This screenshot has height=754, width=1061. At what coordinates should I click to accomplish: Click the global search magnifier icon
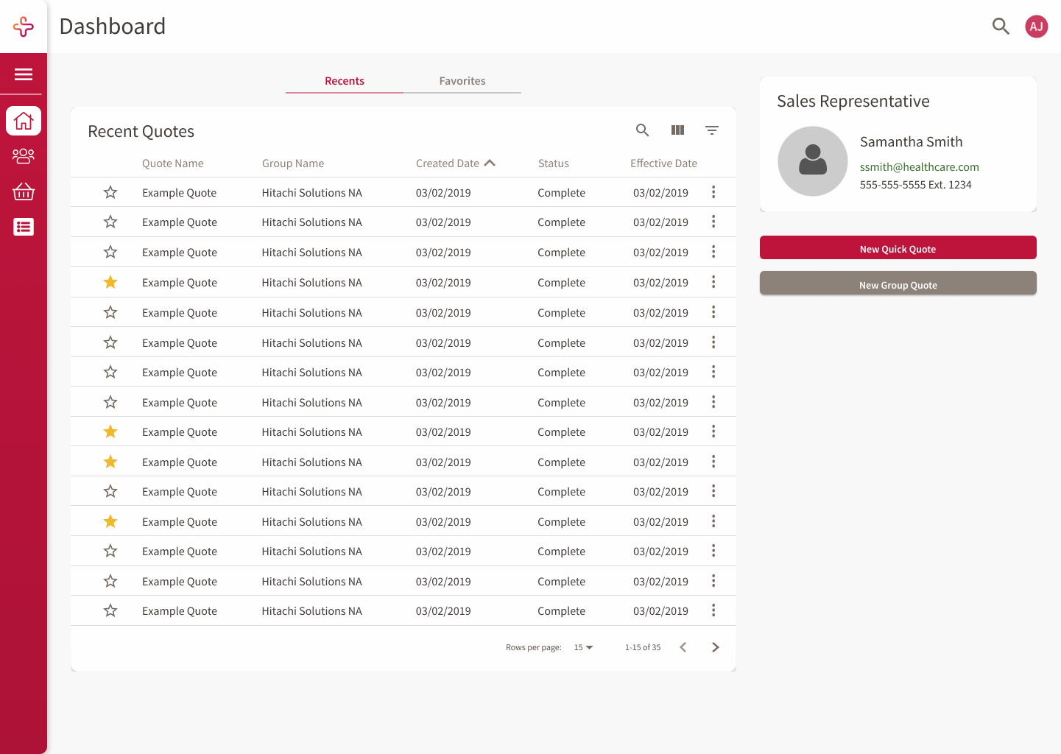click(1001, 26)
